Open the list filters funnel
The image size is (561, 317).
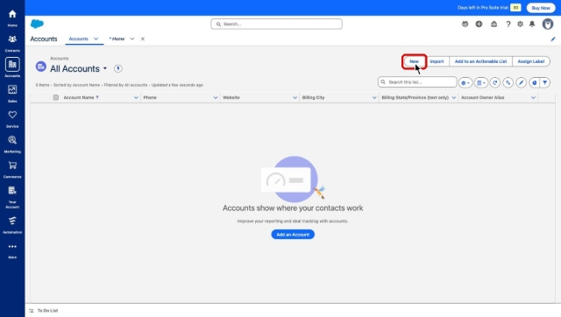coord(545,82)
